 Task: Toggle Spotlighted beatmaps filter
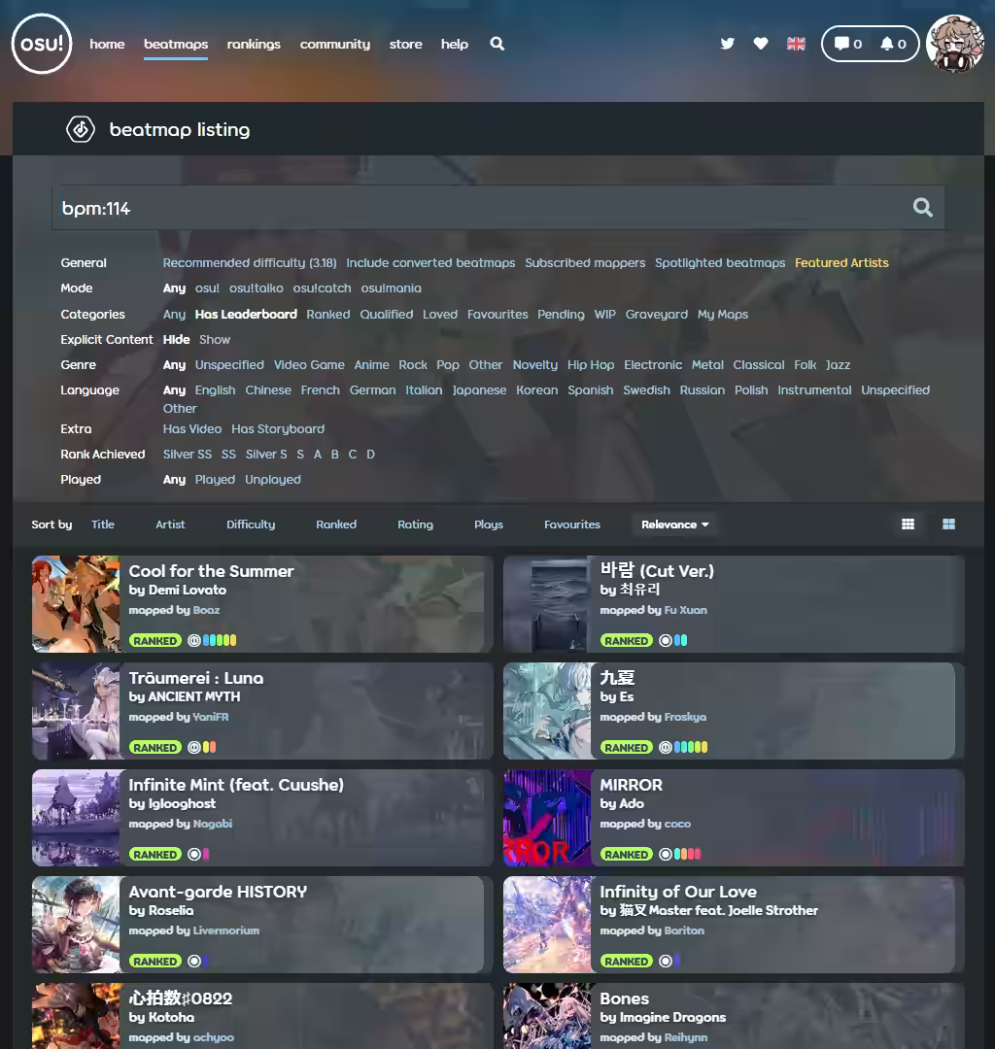point(720,263)
